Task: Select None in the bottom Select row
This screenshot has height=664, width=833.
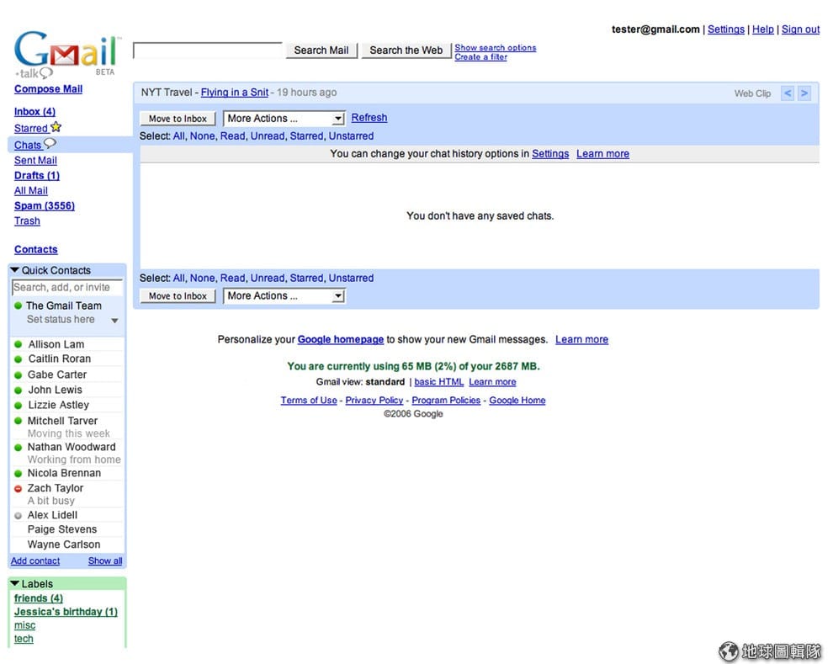Action: 202,278
